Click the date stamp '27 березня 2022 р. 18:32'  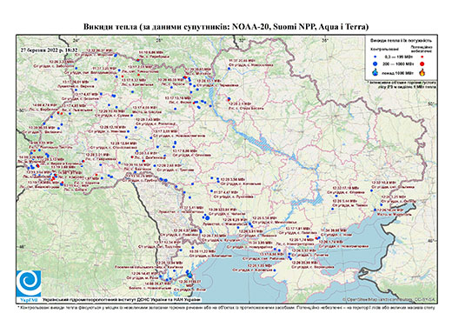pyautogui.click(x=49, y=50)
